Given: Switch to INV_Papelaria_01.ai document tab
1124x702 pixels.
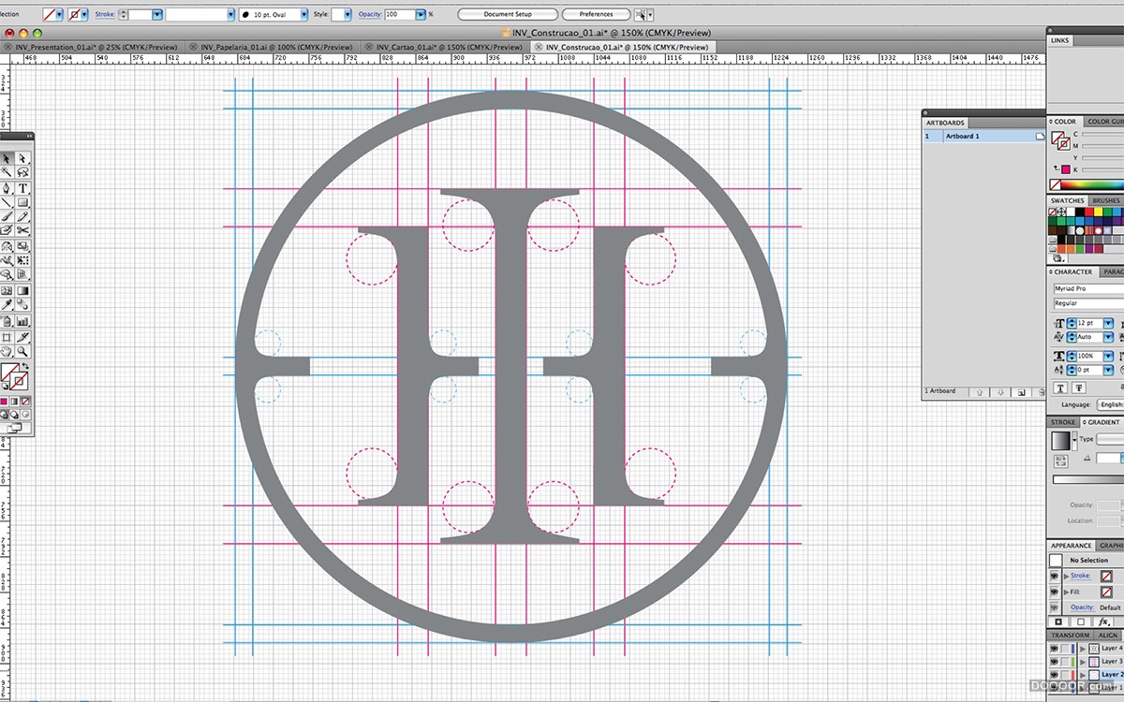Looking at the screenshot, I should (x=271, y=47).
